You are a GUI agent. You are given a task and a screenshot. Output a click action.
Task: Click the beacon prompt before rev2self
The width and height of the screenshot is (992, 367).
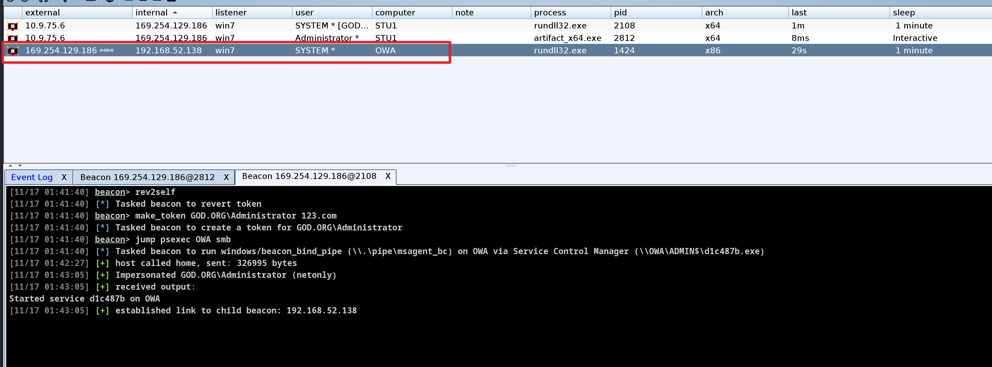point(112,192)
